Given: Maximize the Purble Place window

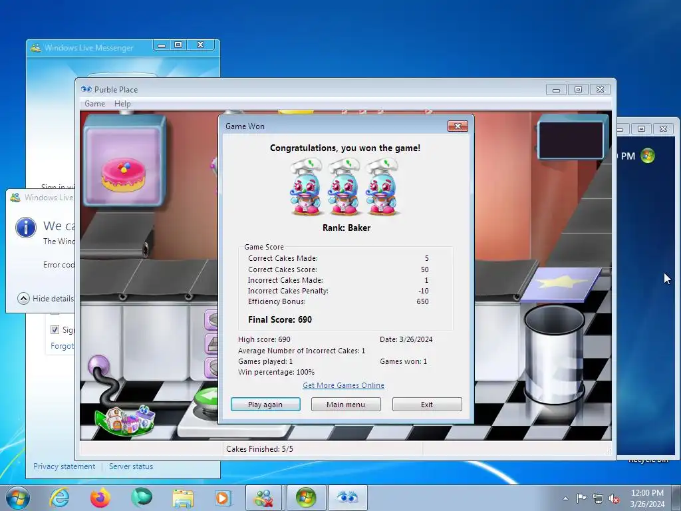Looking at the screenshot, I should 578,90.
